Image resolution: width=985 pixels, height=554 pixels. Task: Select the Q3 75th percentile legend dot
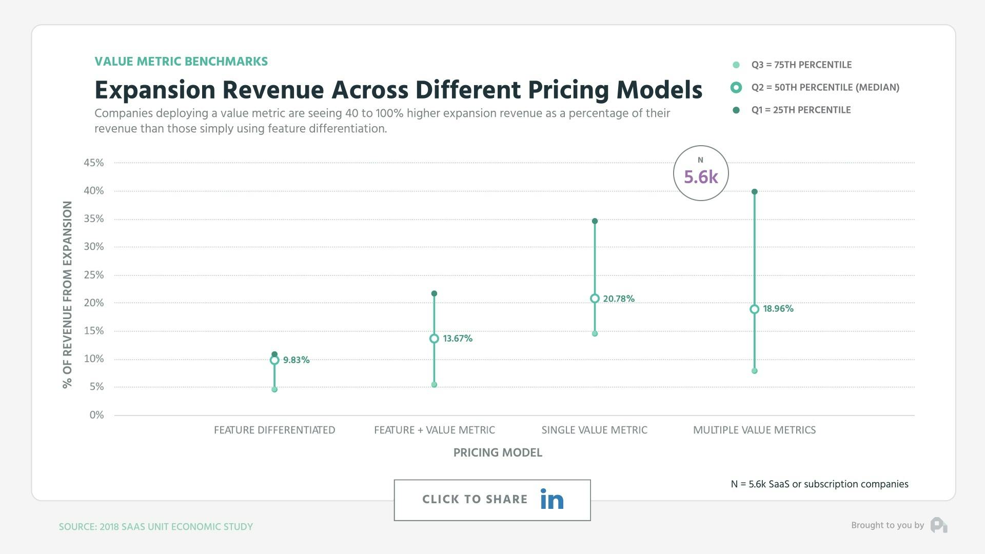(x=736, y=65)
